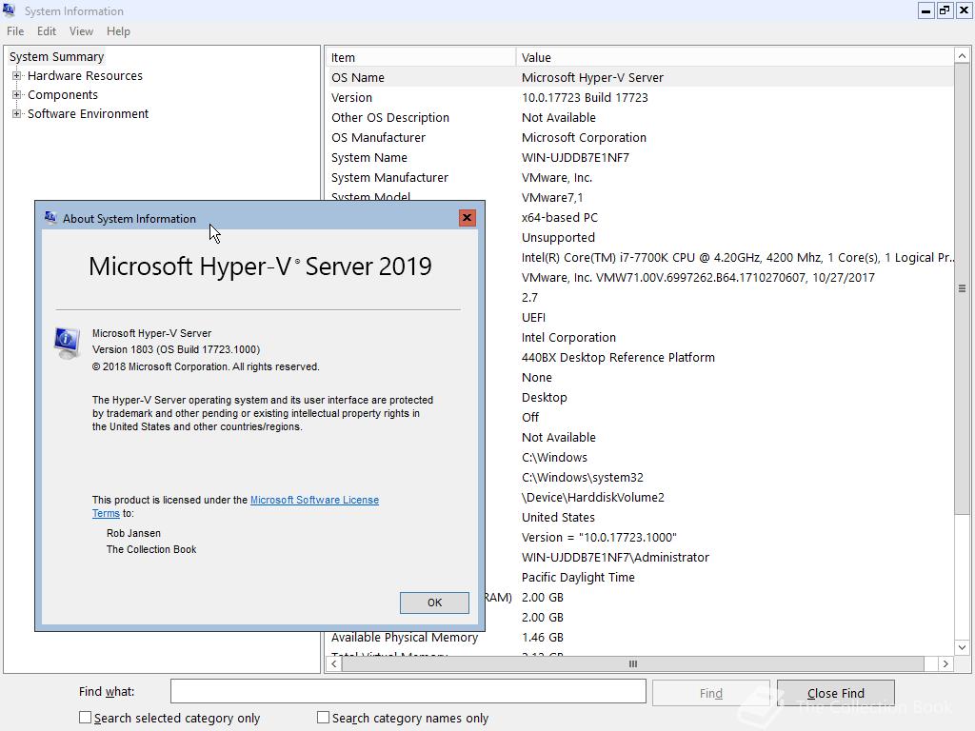975x731 pixels.
Task: Click the horizontal scrollbar left arrow
Action: pyautogui.click(x=334, y=663)
